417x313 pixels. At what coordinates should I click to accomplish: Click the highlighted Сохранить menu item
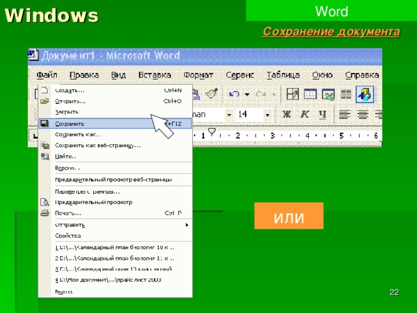coord(115,124)
